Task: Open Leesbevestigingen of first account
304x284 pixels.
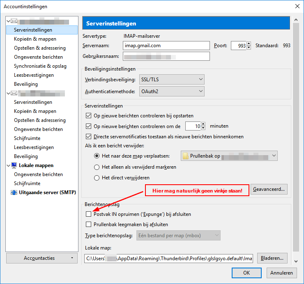Action: pos(34,75)
